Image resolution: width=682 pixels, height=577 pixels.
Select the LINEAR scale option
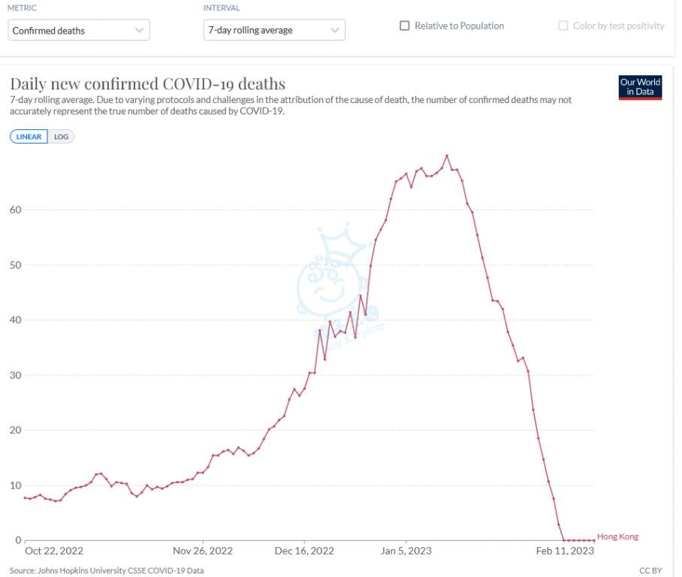(29, 137)
